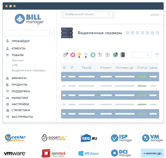Sort table by Статус column
Image resolution: width=166 pixels, height=158 pixels.
click(142, 68)
